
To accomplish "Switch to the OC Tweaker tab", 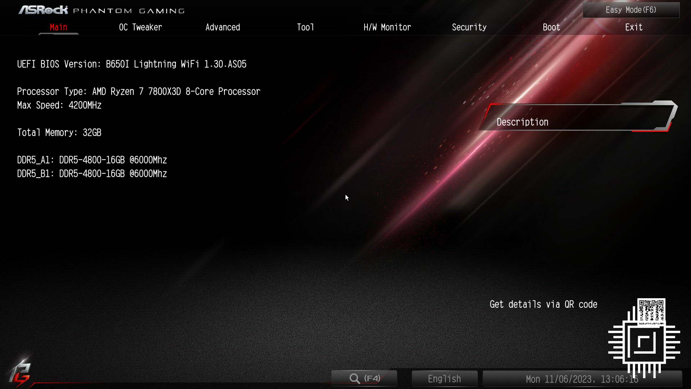I will coord(140,27).
